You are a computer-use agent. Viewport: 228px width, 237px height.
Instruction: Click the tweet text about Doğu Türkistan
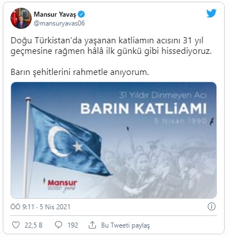click(x=111, y=46)
